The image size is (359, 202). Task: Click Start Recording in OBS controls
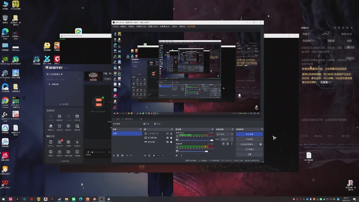click(x=250, y=139)
